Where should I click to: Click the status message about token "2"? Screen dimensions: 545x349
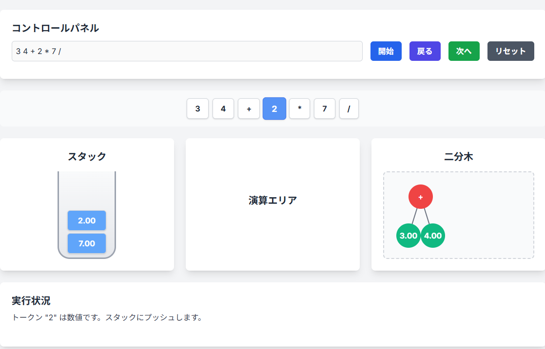(107, 317)
